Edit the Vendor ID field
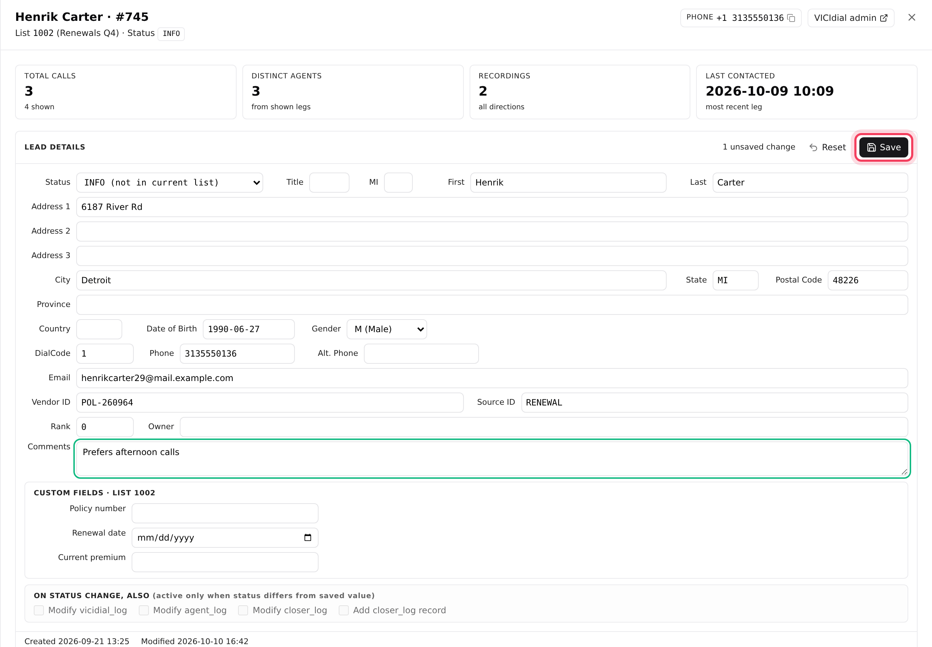This screenshot has height=647, width=932. pyautogui.click(x=270, y=403)
